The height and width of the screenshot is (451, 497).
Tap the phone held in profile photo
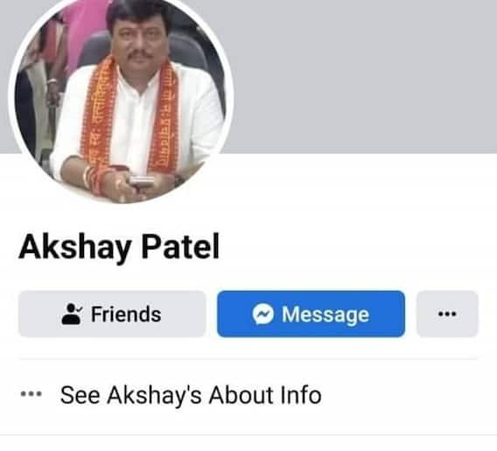(143, 182)
